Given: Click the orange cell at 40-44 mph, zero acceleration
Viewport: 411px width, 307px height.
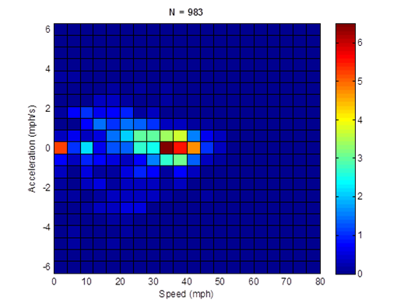Looking at the screenshot, I should 194,148.
